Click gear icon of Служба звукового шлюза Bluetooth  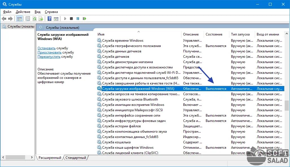tap(99, 99)
